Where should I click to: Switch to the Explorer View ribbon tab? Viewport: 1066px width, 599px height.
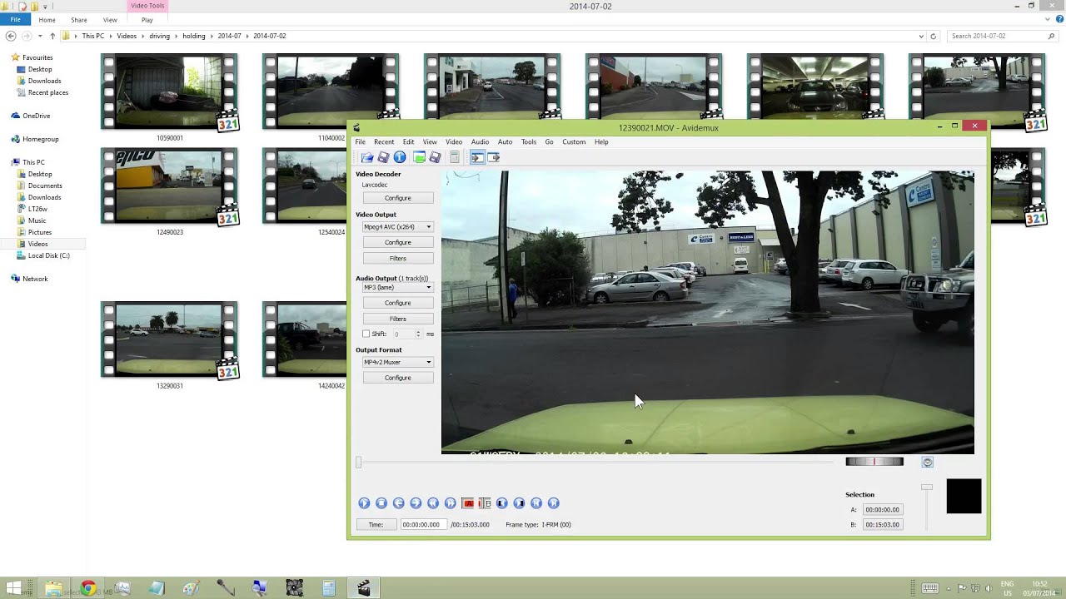tap(110, 20)
